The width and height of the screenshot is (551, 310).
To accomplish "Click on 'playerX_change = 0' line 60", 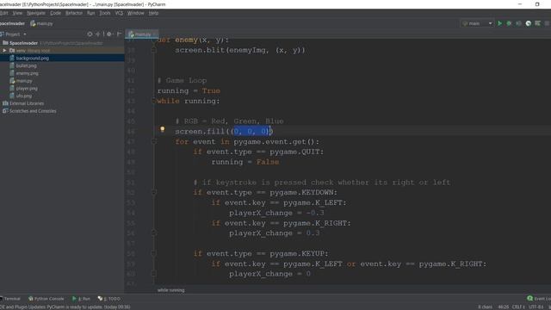I will click(x=269, y=274).
